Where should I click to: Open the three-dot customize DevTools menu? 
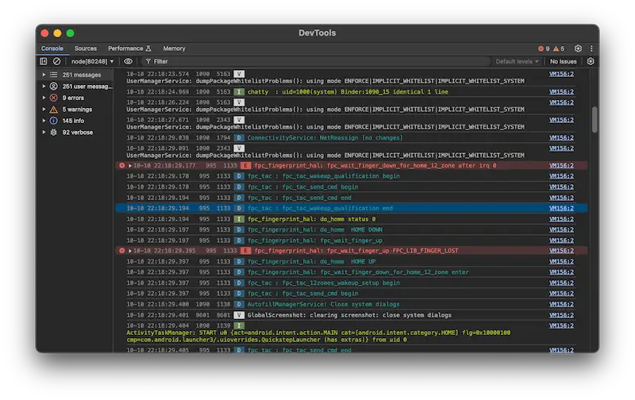pyautogui.click(x=590, y=48)
